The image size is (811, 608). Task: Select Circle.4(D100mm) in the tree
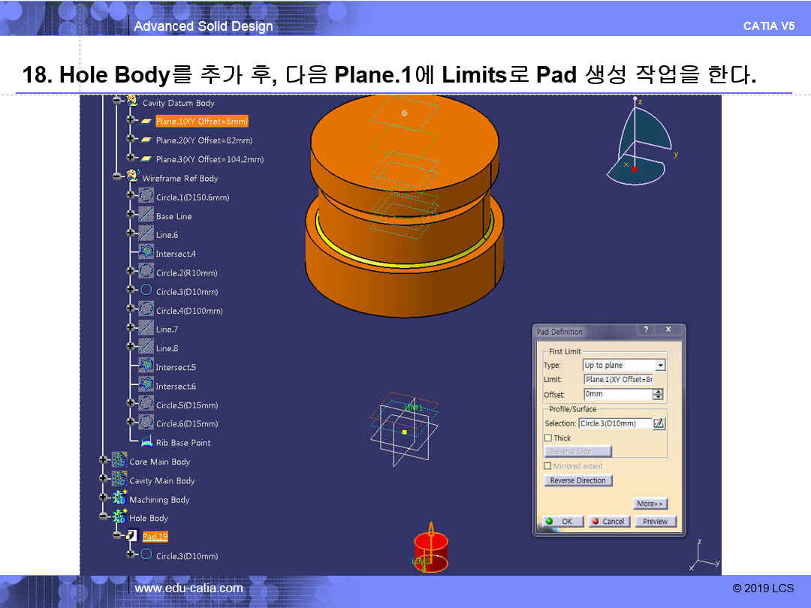(x=188, y=311)
